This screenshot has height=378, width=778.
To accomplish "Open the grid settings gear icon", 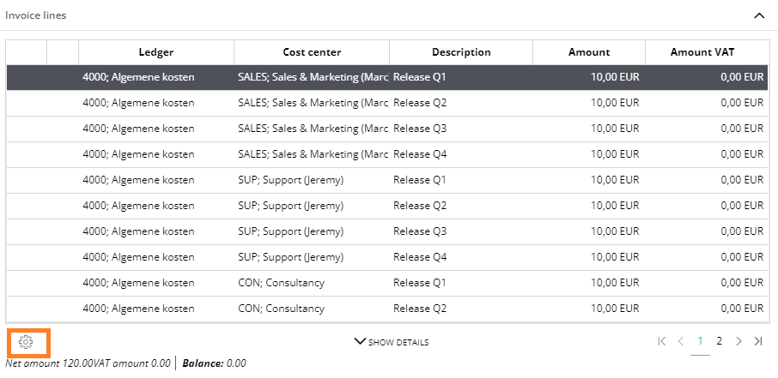I will coord(26,342).
